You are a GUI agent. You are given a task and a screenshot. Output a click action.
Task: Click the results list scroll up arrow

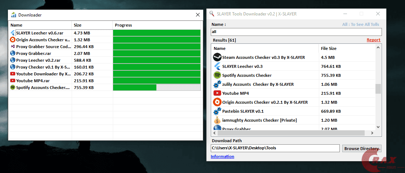click(378, 47)
